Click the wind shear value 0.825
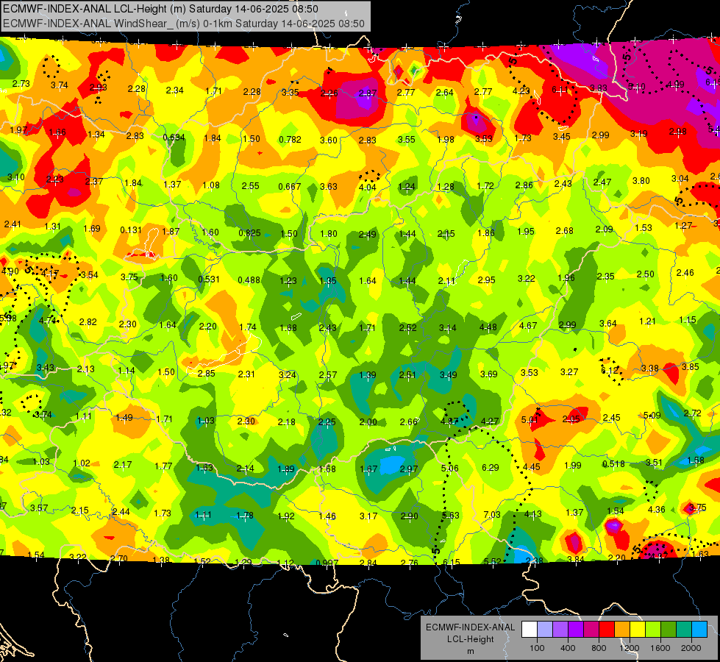Screen dimensions: 720x662 pyautogui.click(x=250, y=233)
